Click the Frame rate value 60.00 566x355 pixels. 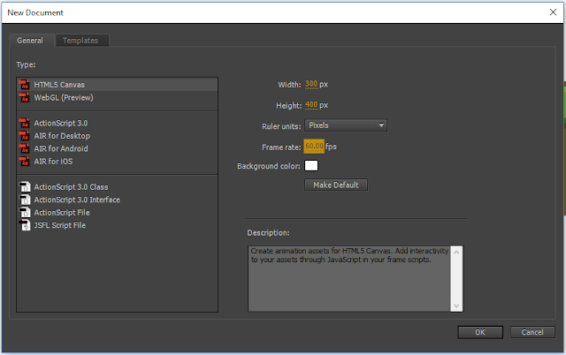[x=314, y=147]
